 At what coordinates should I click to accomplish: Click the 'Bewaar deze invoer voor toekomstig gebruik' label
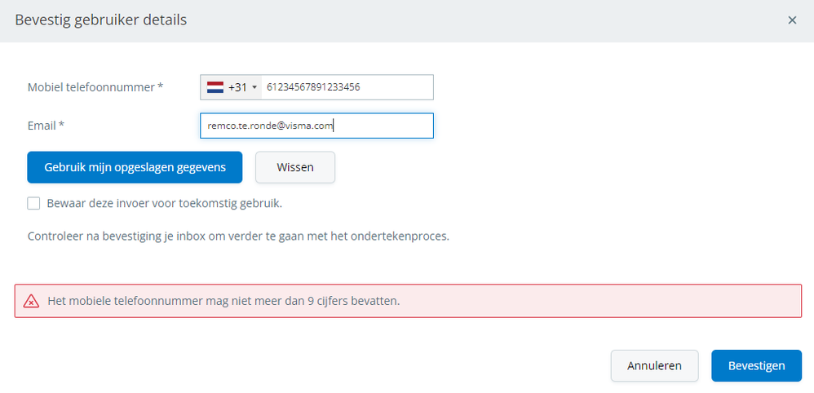tap(165, 203)
